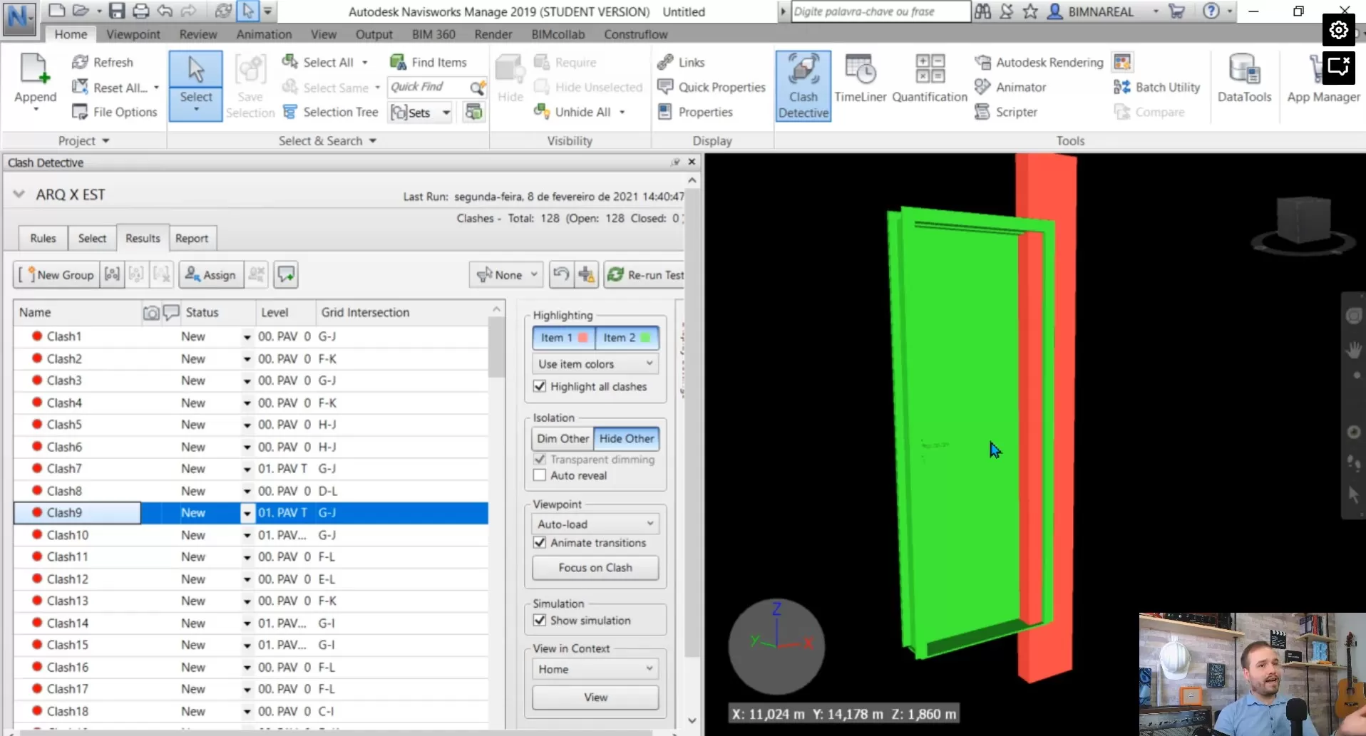The width and height of the screenshot is (1366, 736).
Task: Click the New Group icon
Action: click(x=27, y=274)
